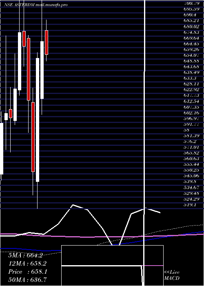Screen dimensions: 204x286
Task: Click the 633.3 price axis label
Action: pos(191,78)
